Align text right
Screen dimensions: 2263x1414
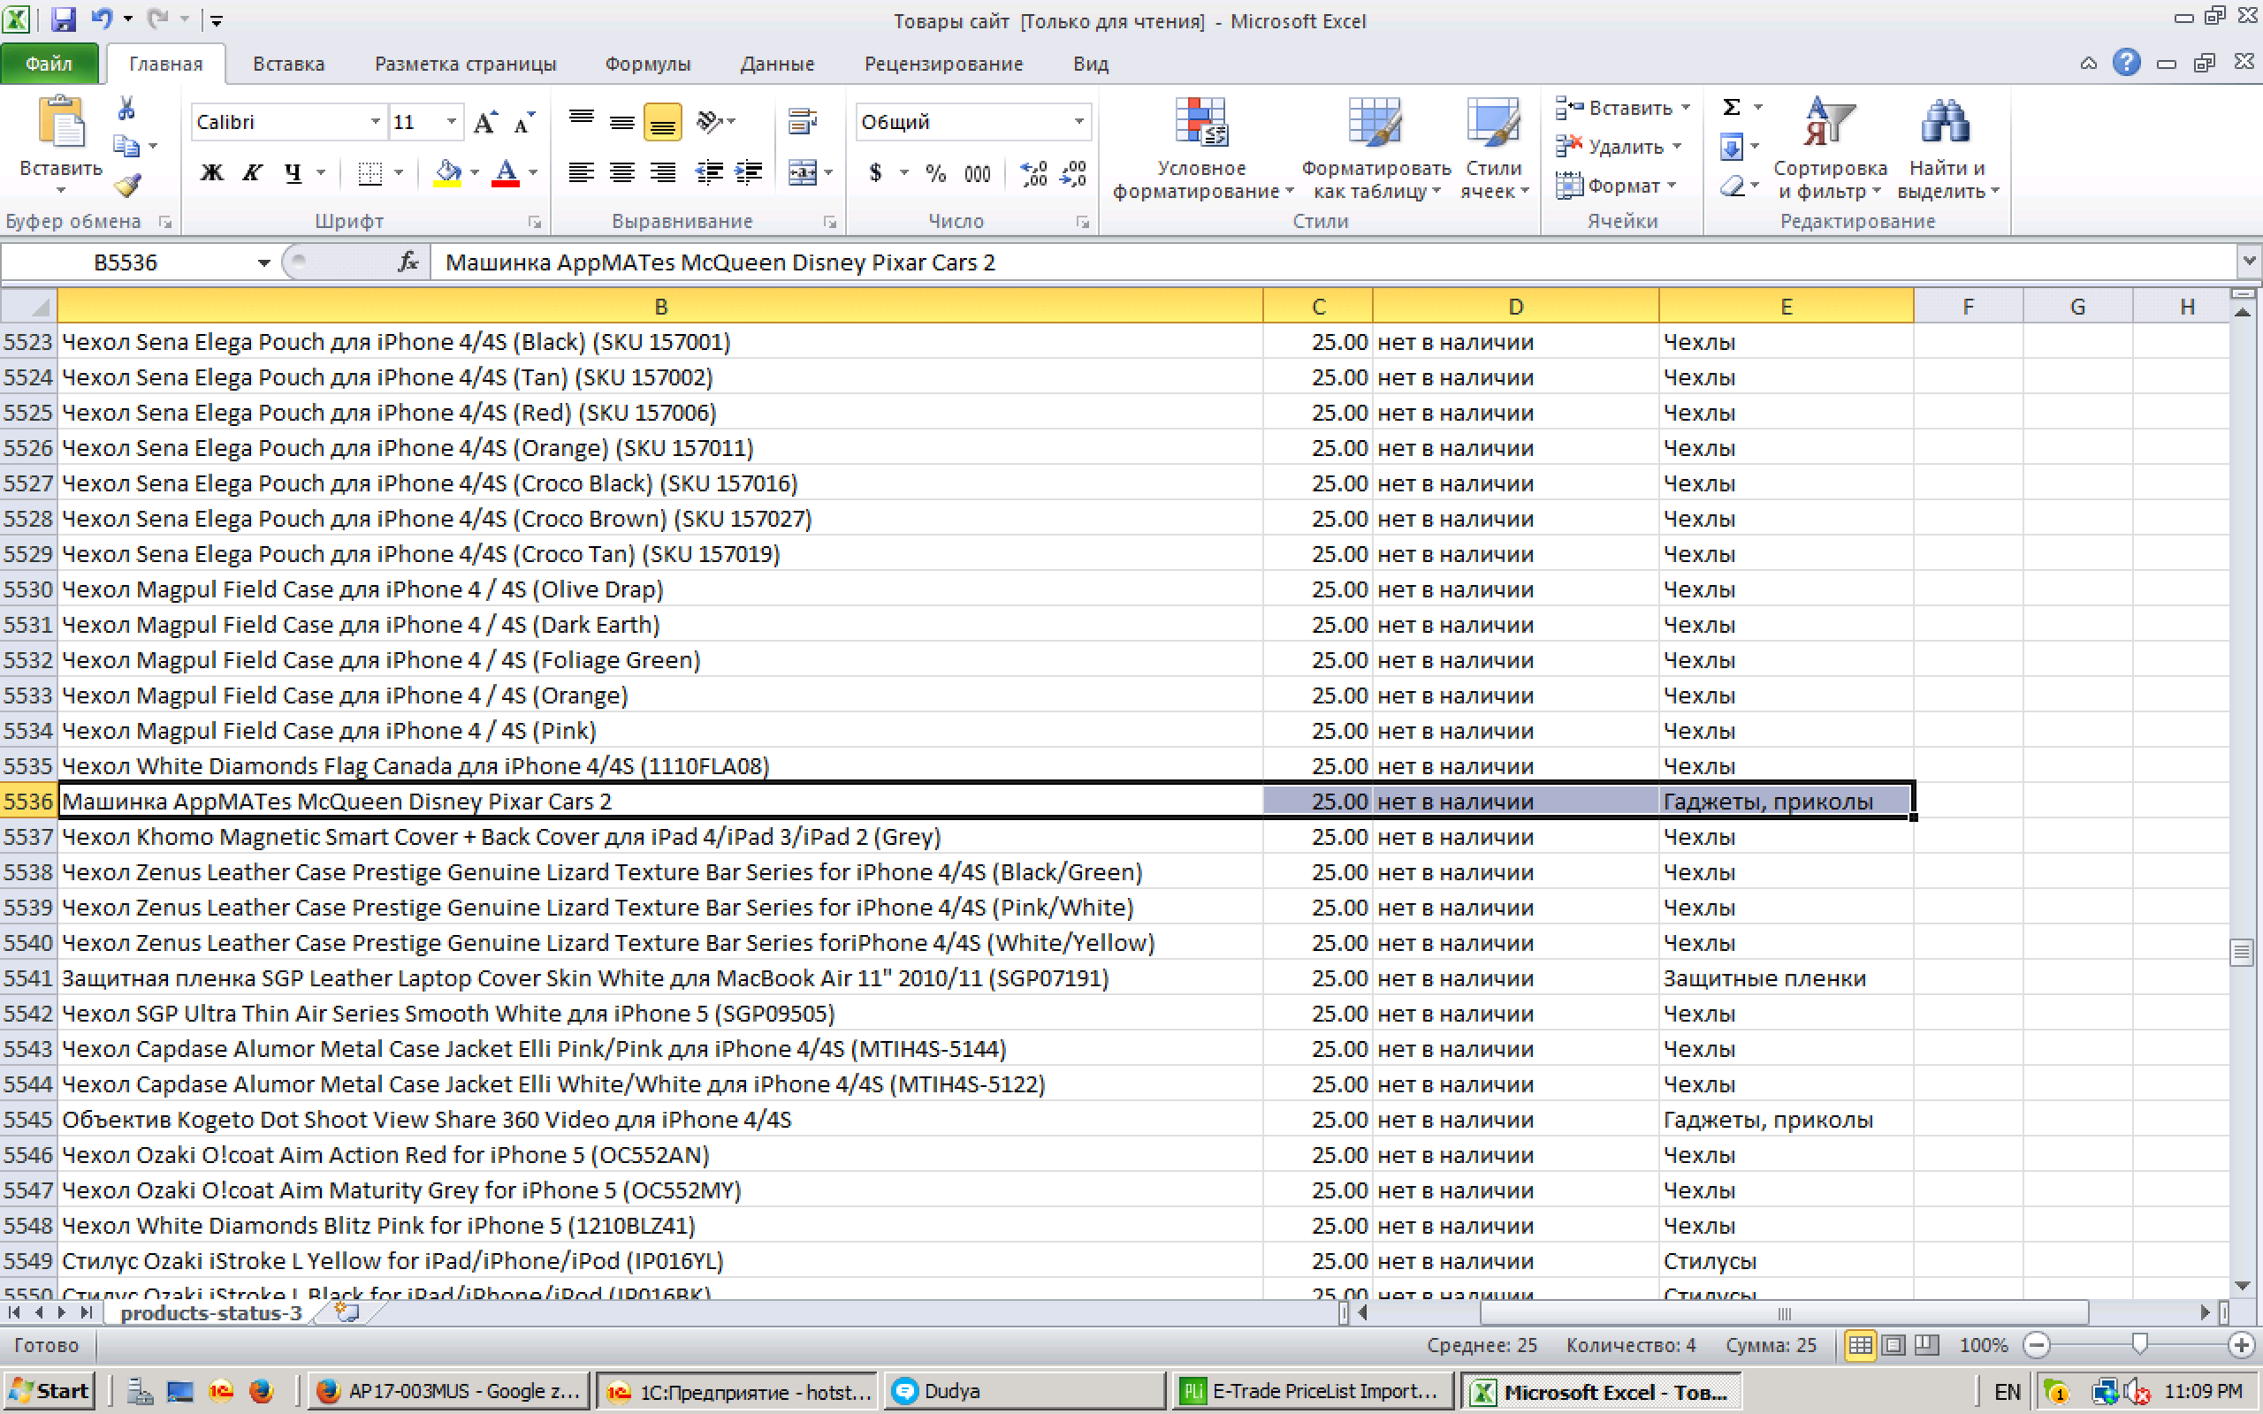coord(663,173)
